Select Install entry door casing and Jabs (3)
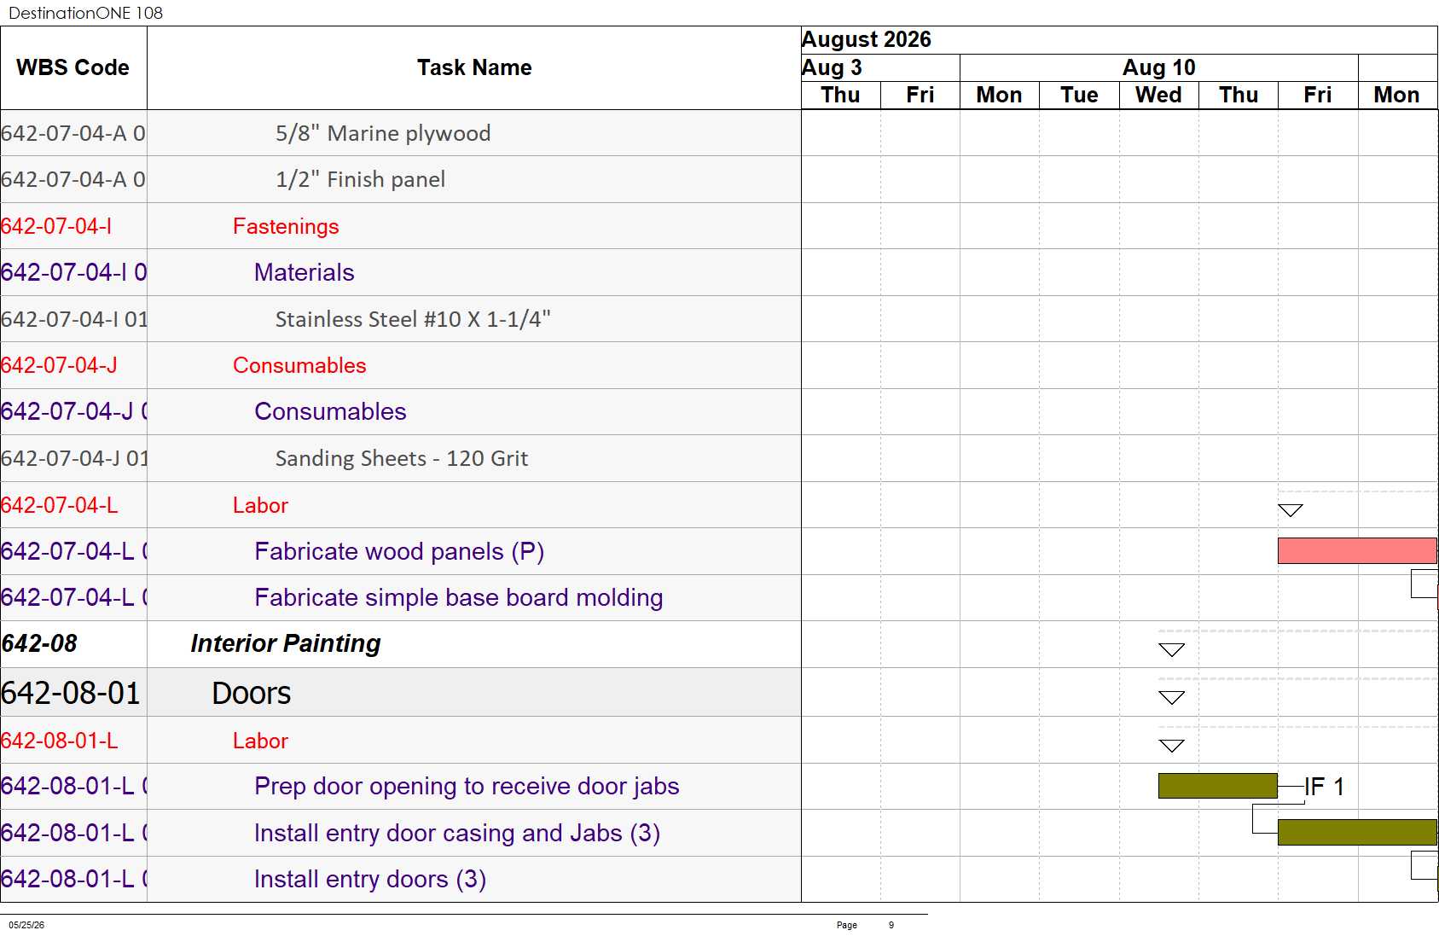The image size is (1439, 936). [x=401, y=833]
